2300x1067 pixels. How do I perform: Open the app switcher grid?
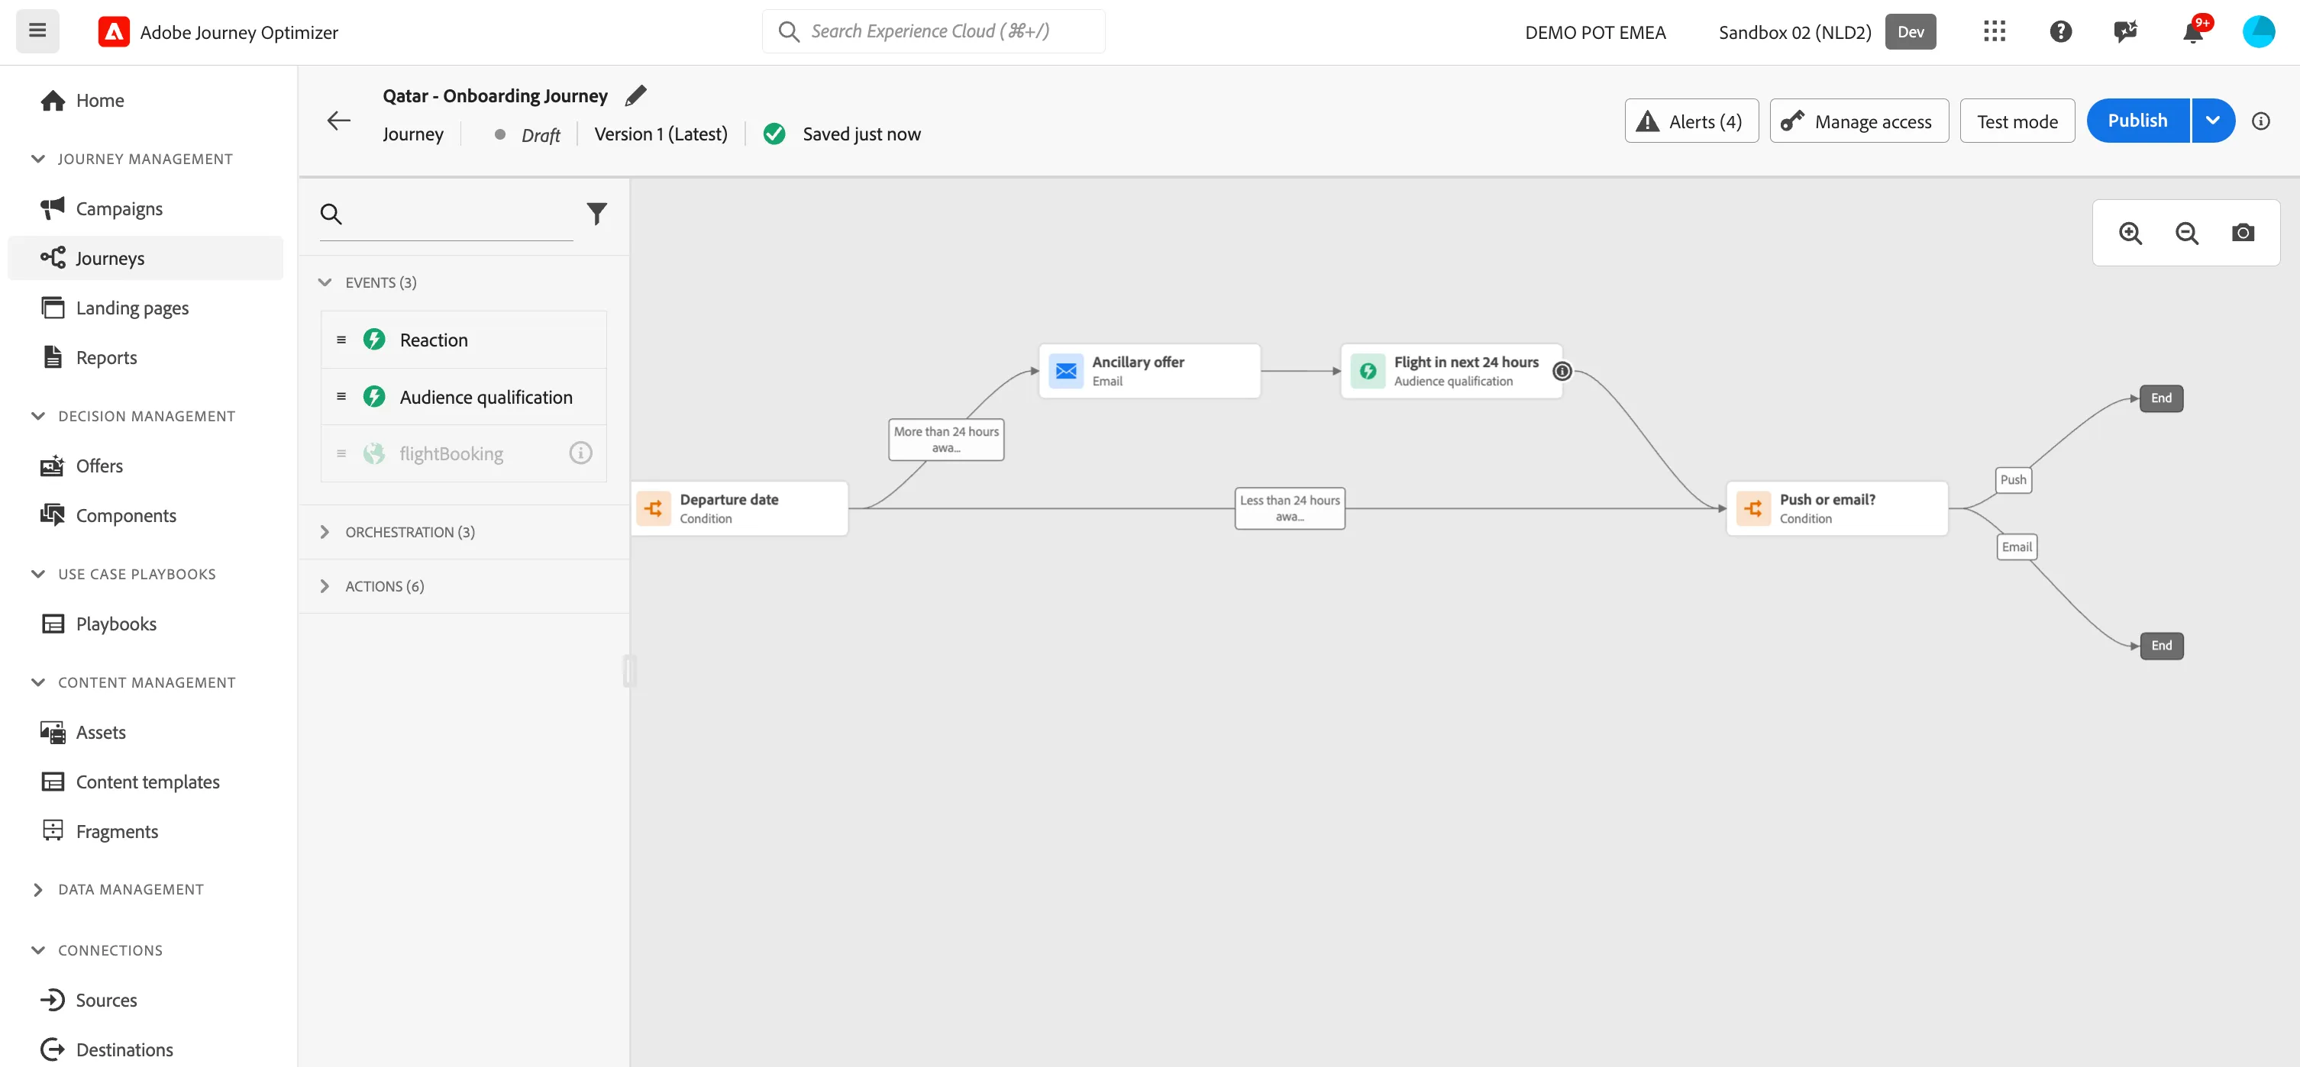click(1994, 32)
